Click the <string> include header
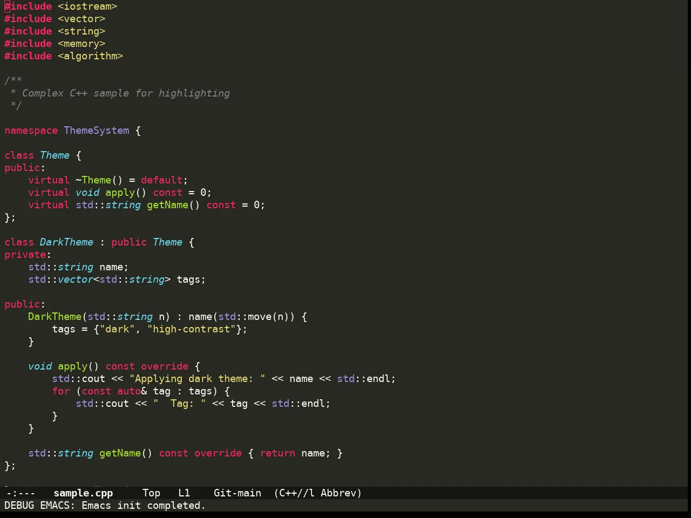Screen dimensions: 691x518 tap(82, 31)
